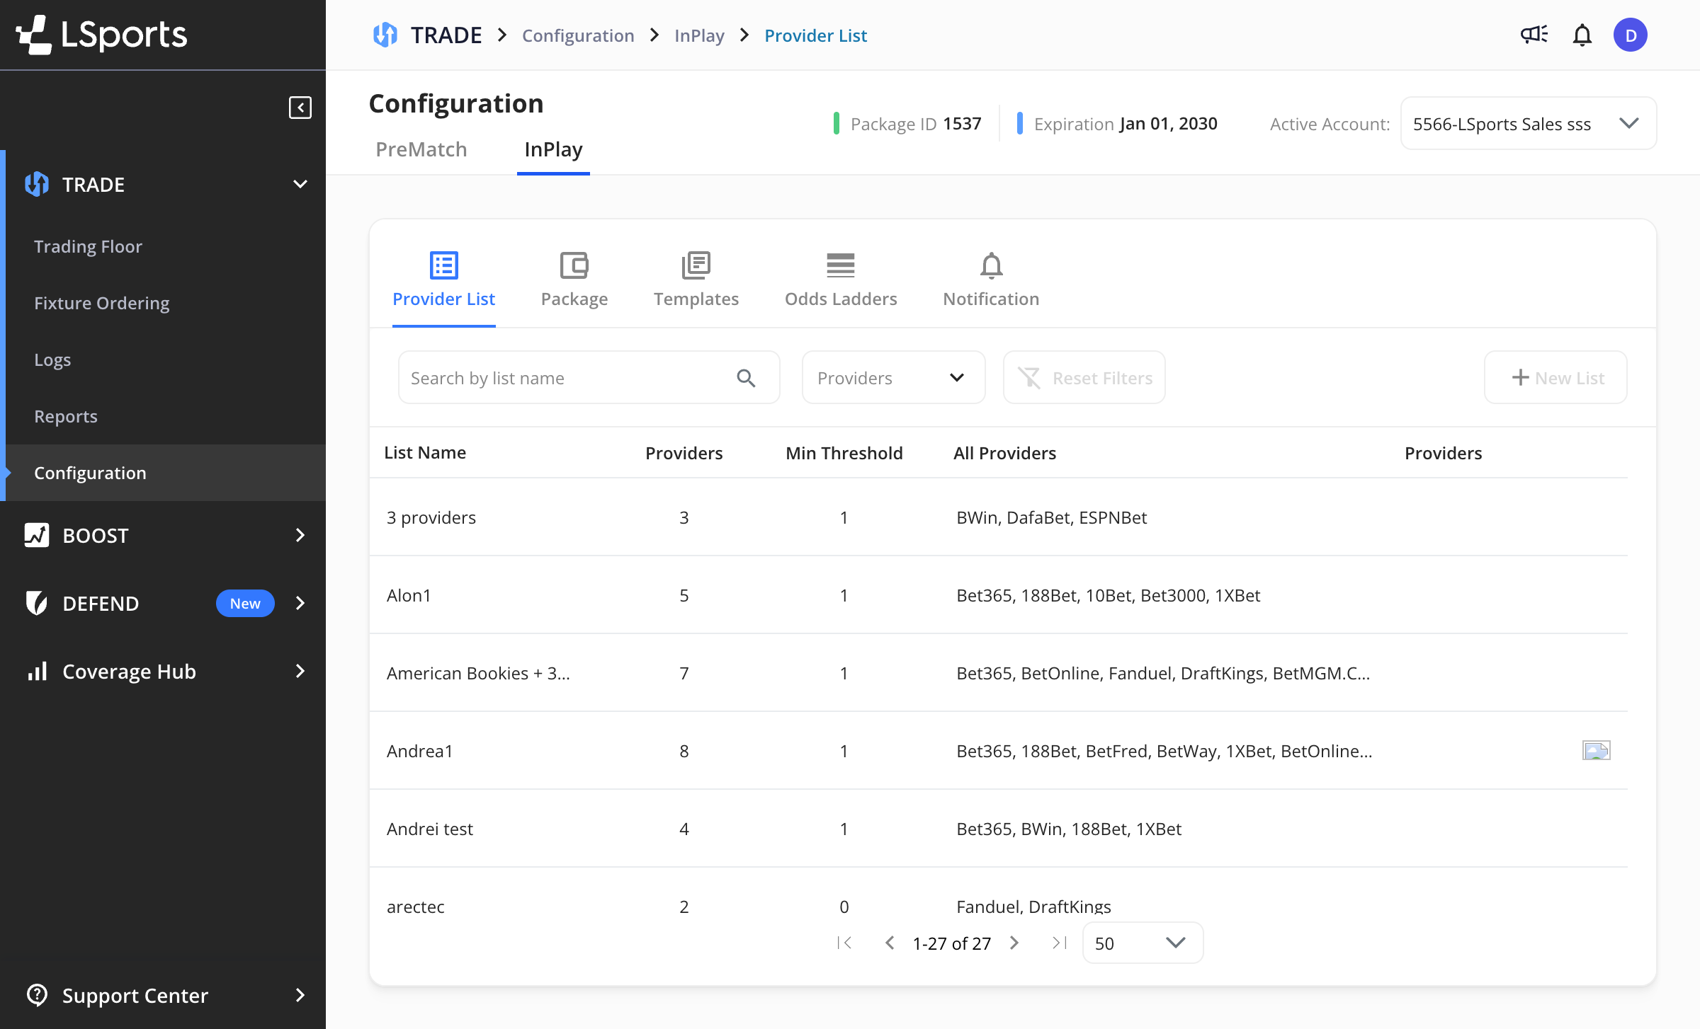Click the announcements megaphone icon
The width and height of the screenshot is (1700, 1029).
coord(1534,35)
